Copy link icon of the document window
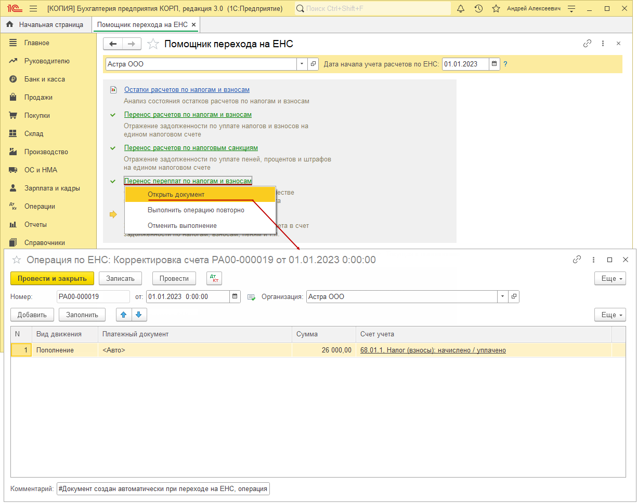The height and width of the screenshot is (503, 637). (577, 260)
